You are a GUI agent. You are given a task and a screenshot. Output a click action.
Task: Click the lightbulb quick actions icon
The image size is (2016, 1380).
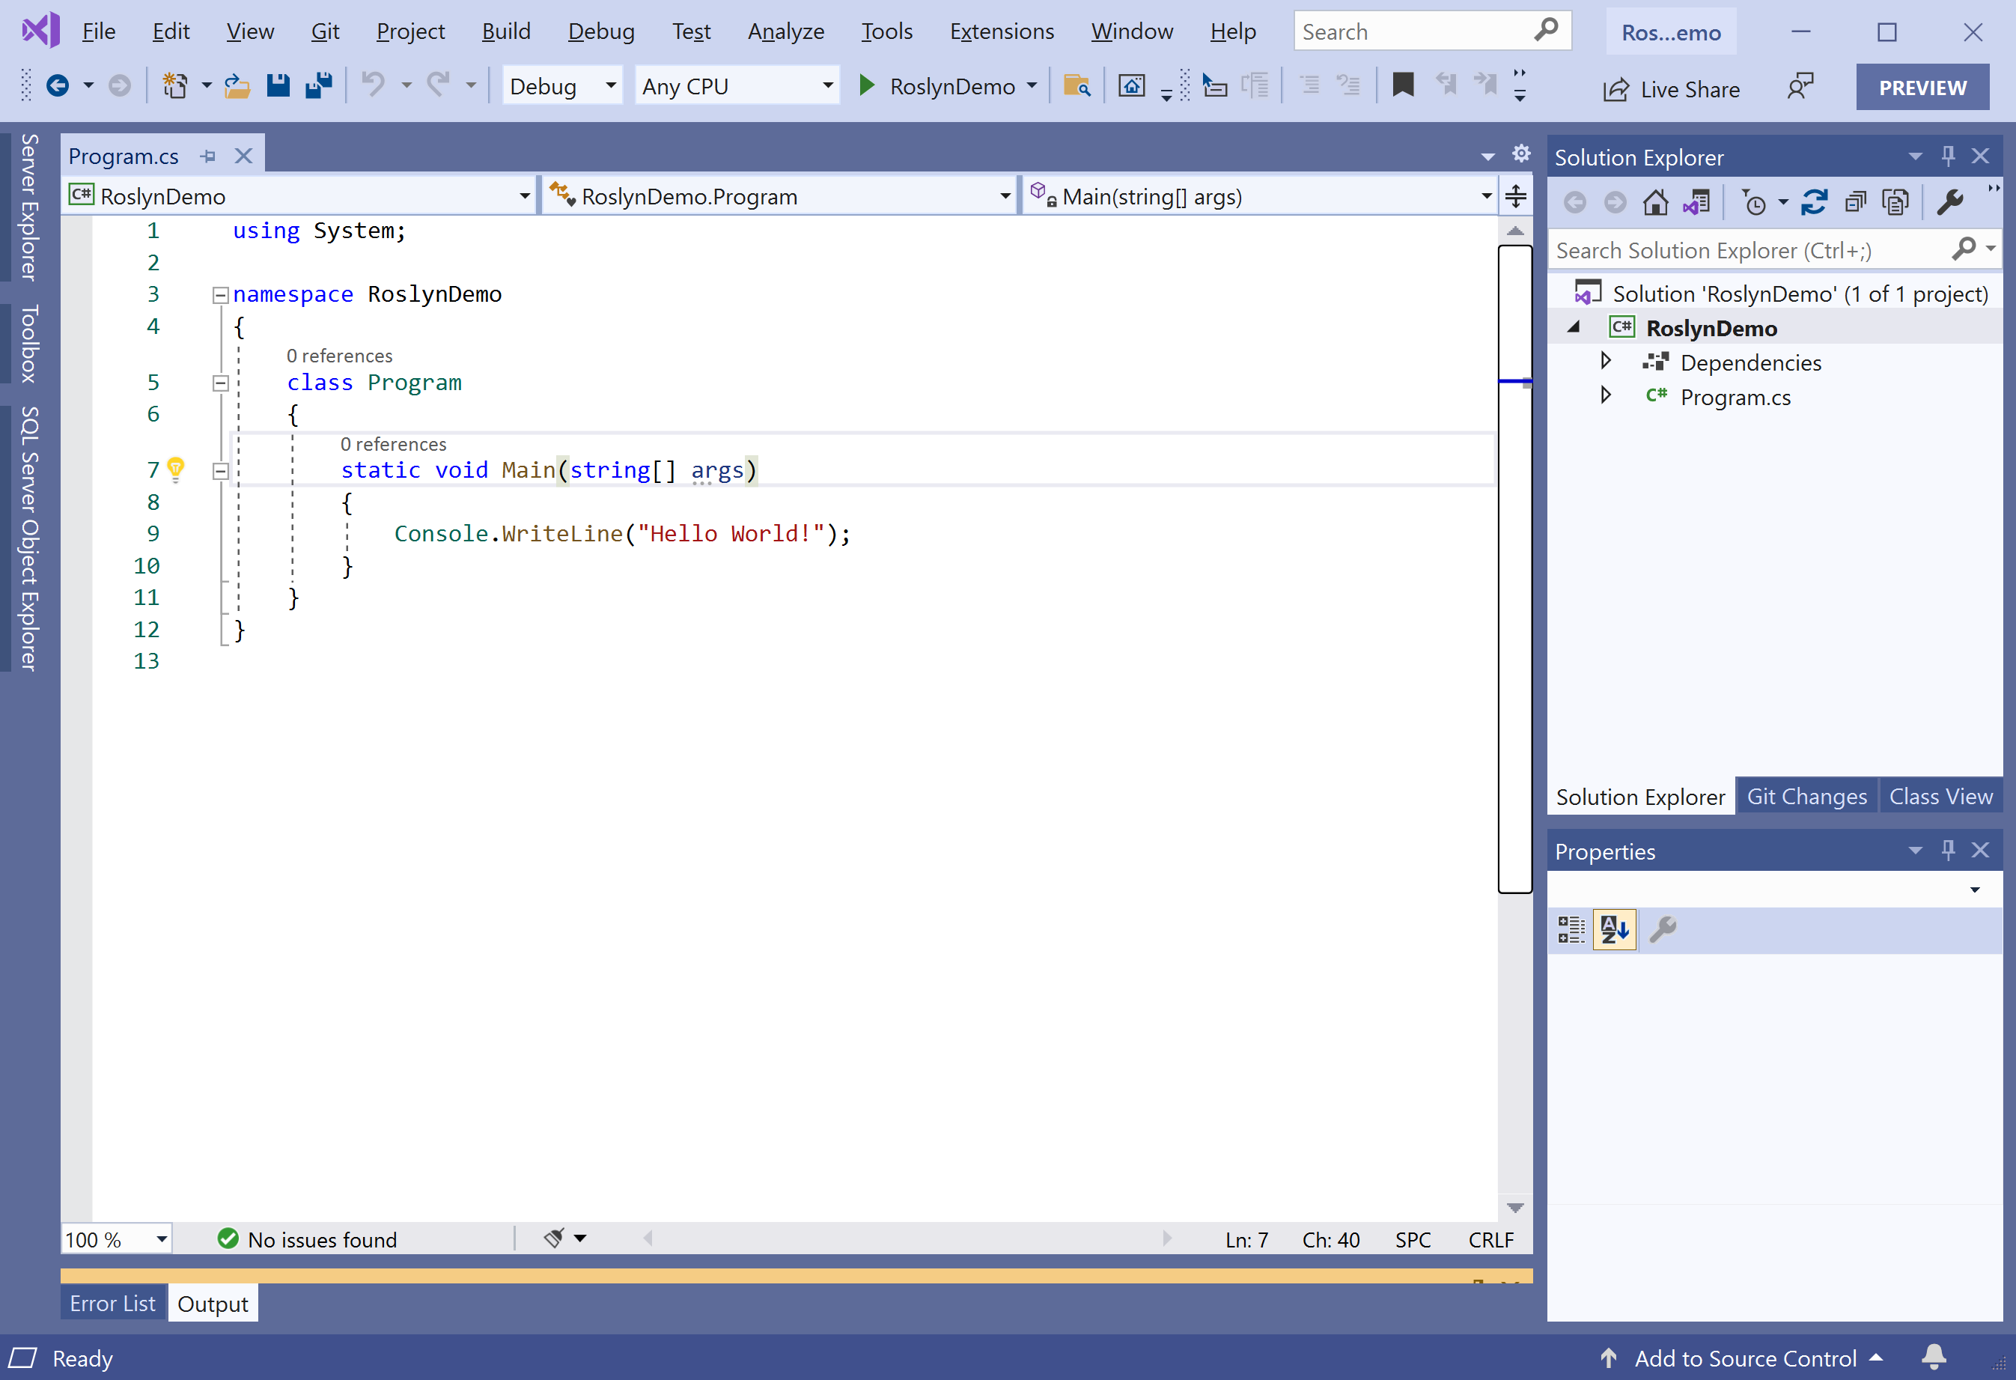click(x=176, y=469)
